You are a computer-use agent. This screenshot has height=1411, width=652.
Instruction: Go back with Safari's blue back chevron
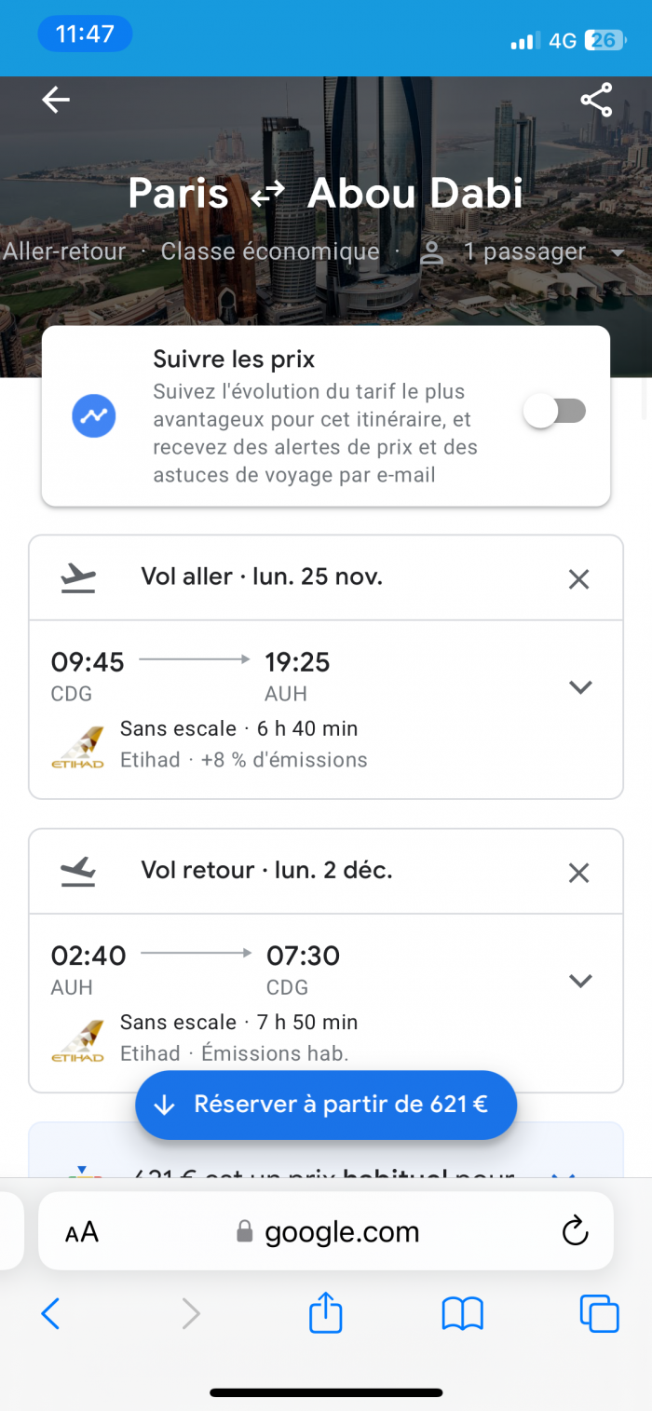[51, 1313]
